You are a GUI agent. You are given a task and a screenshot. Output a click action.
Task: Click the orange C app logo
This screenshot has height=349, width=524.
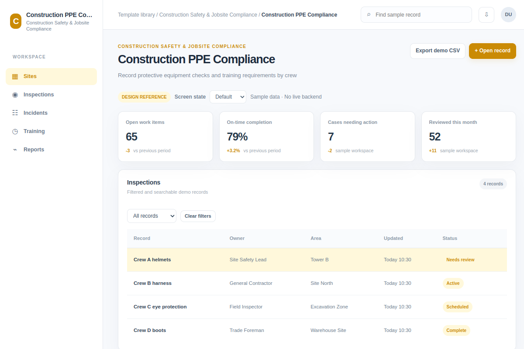[x=16, y=21]
